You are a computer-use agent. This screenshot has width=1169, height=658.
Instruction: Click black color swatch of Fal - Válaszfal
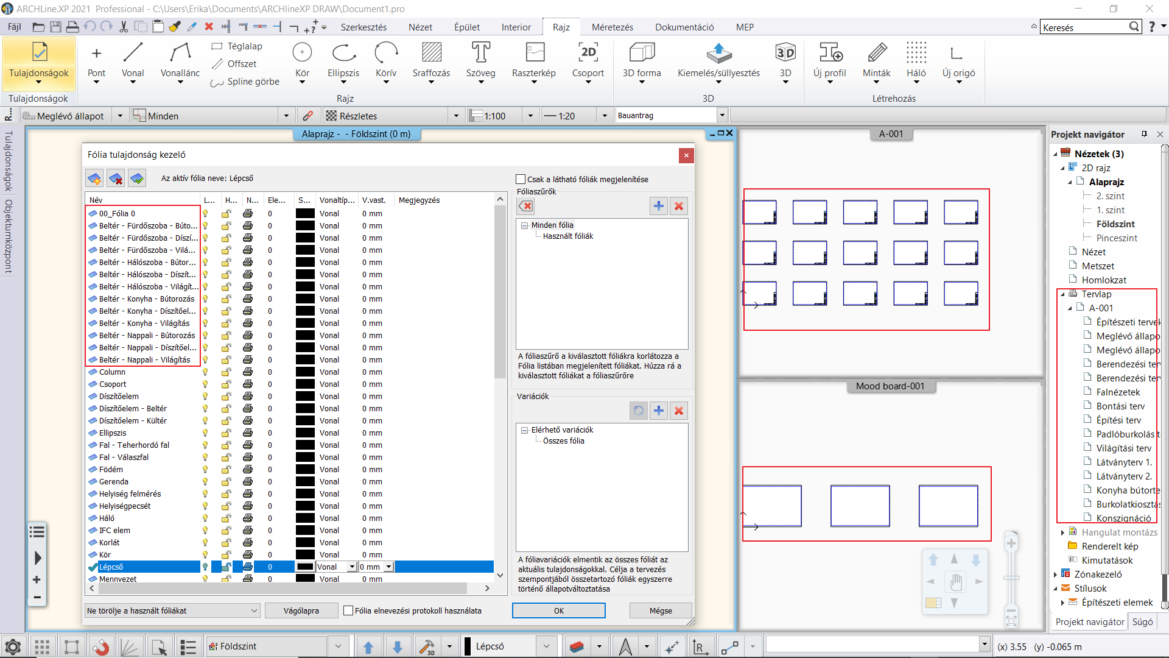click(305, 458)
